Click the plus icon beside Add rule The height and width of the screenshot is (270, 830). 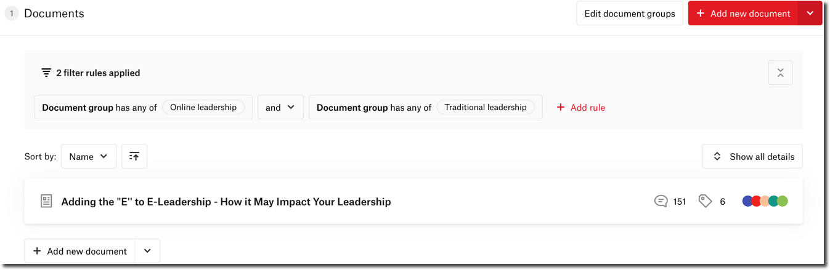tap(561, 107)
